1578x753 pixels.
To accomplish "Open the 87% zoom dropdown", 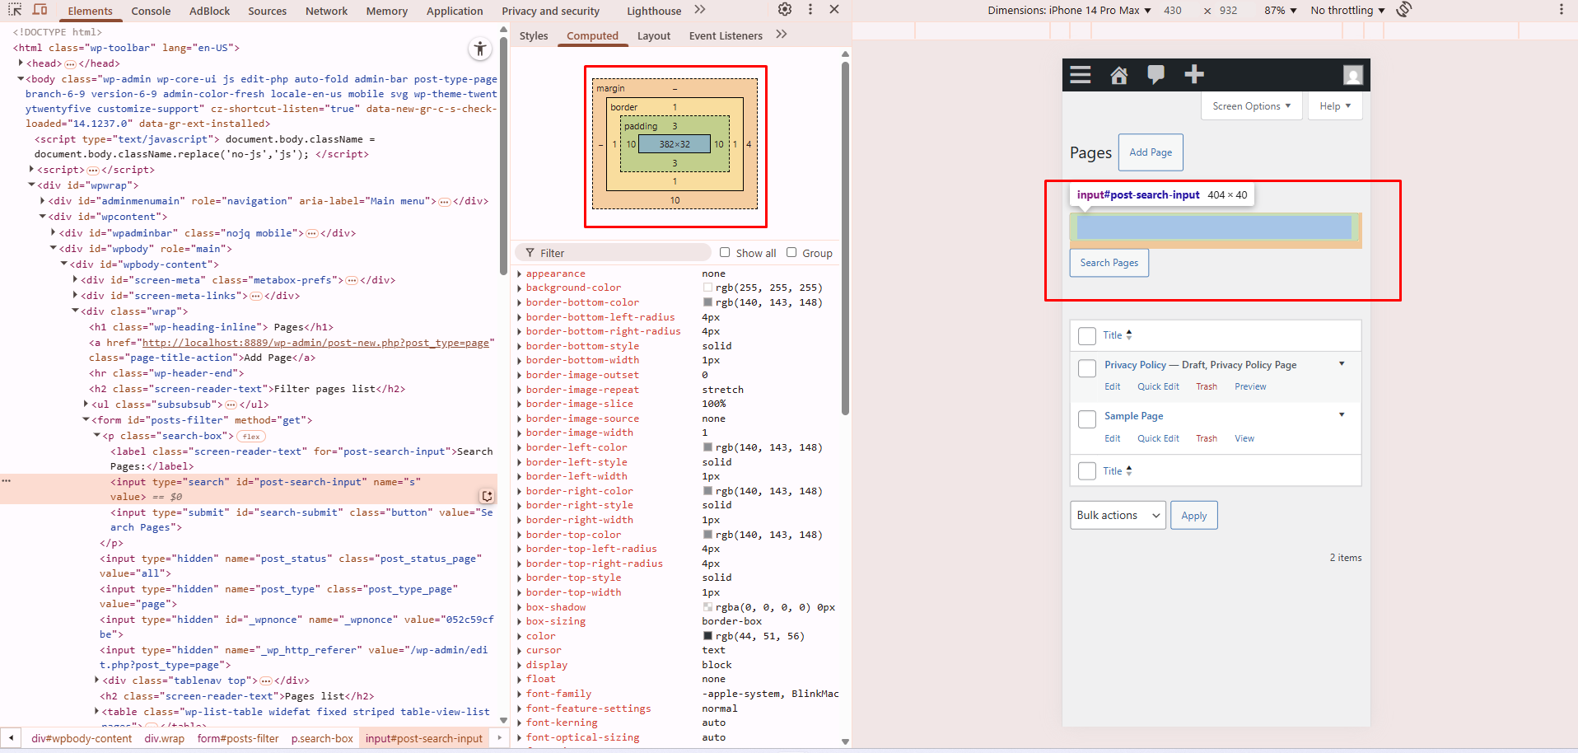I will click(1281, 10).
